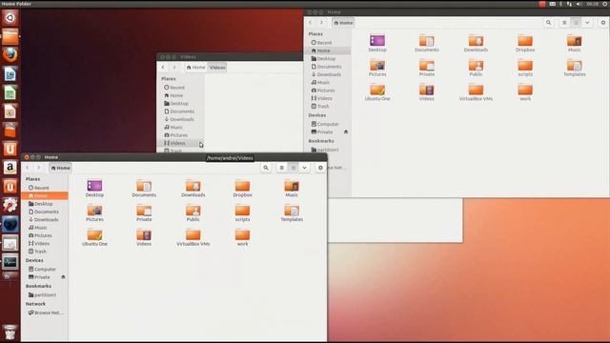Launch Firefox from launcher
This screenshot has width=610, height=343.
(10, 55)
